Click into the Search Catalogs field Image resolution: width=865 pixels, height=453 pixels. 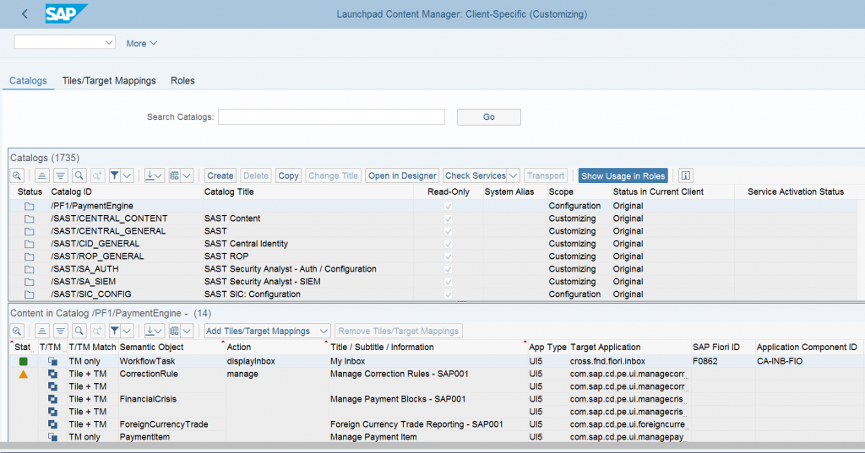pyautogui.click(x=331, y=116)
